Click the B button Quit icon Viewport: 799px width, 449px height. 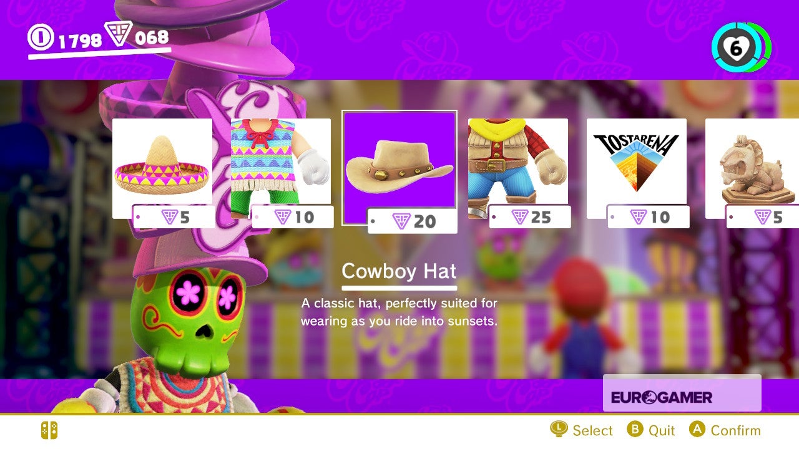tap(635, 430)
